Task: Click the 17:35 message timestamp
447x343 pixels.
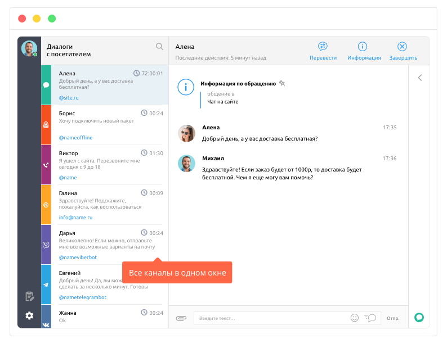Action: pyautogui.click(x=390, y=127)
